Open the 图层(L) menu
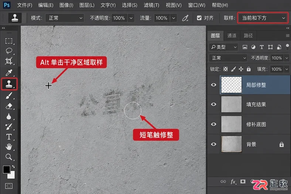The height and width of the screenshot is (194, 291). [87, 5]
